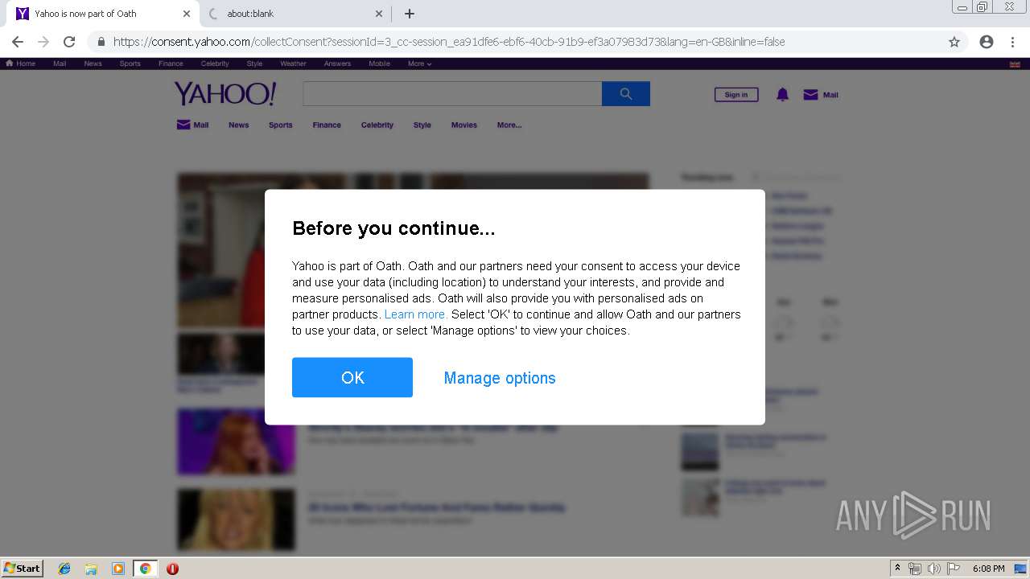This screenshot has height=579, width=1030.
Task: Open the Manage options link
Action: 500,378
